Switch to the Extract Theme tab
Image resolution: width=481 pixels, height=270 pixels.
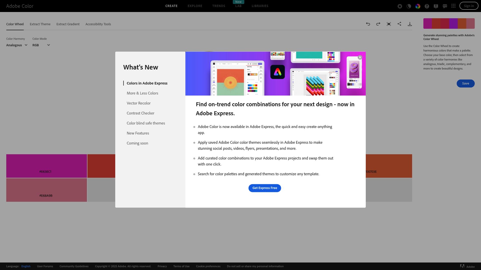point(40,24)
